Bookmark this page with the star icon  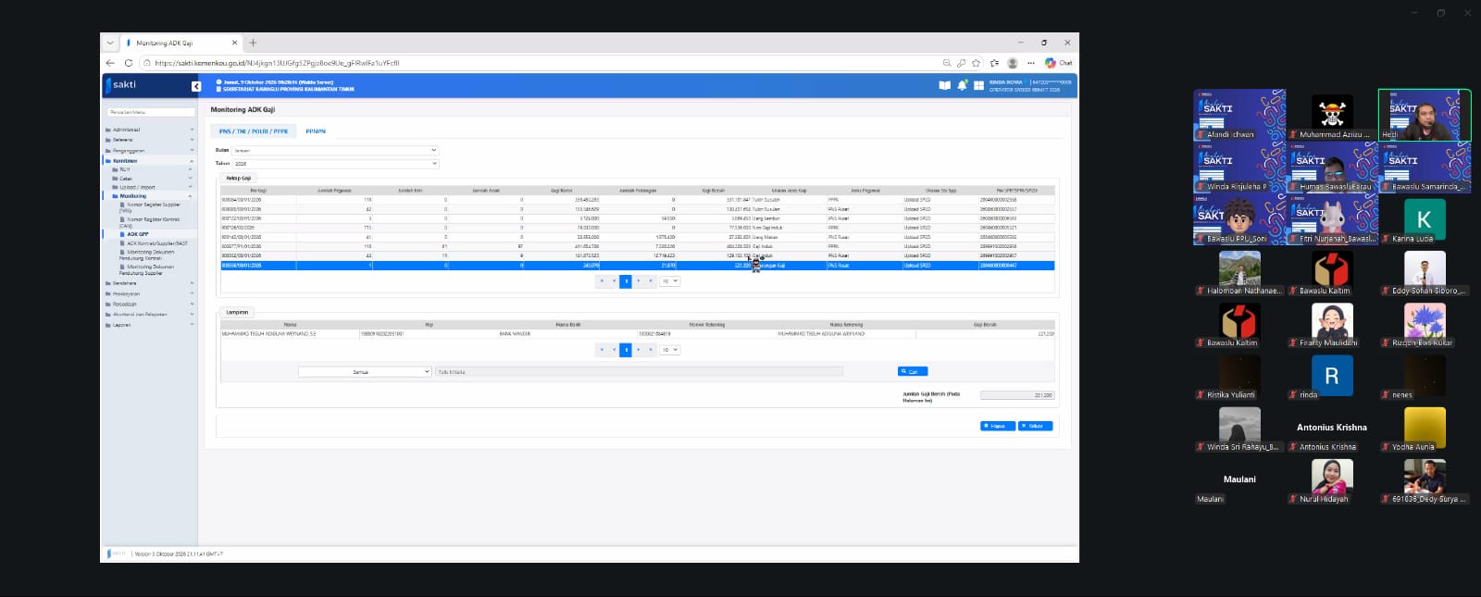click(x=976, y=63)
